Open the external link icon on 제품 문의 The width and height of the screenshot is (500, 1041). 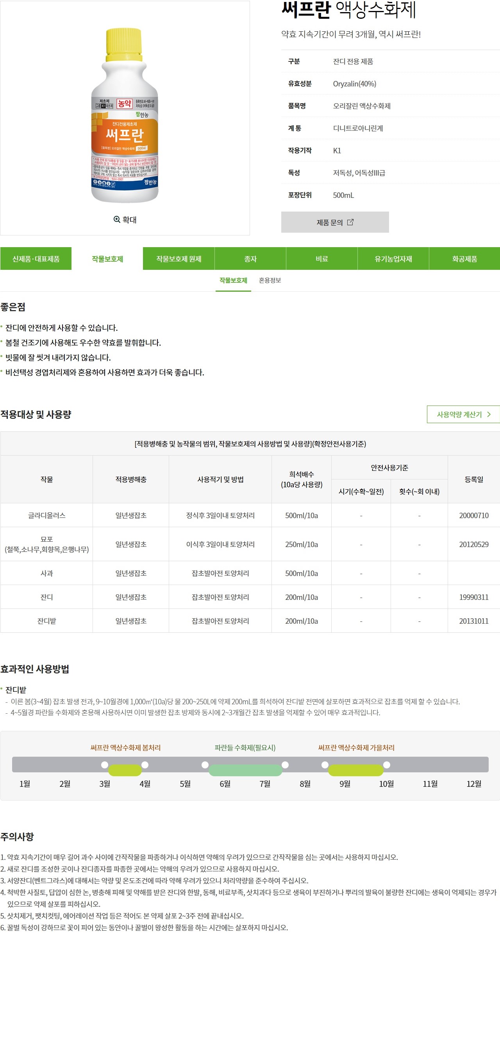coord(350,222)
